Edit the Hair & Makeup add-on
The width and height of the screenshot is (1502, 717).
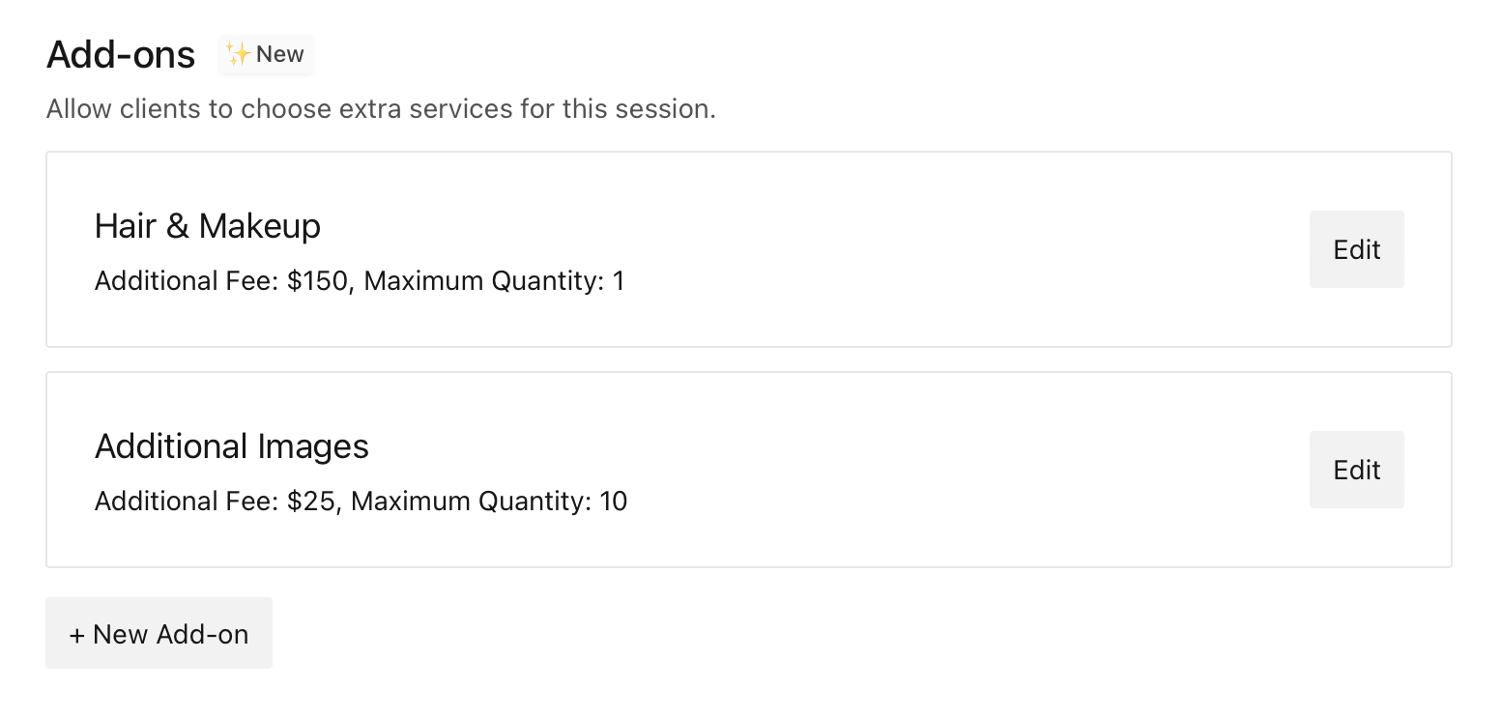tap(1356, 249)
